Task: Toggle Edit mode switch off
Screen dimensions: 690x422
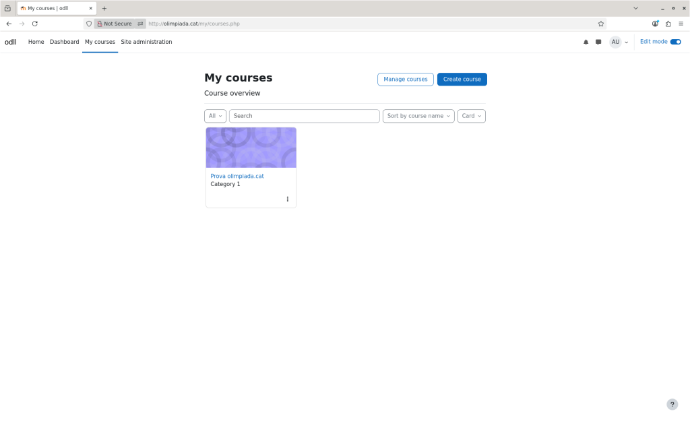Action: pyautogui.click(x=675, y=42)
